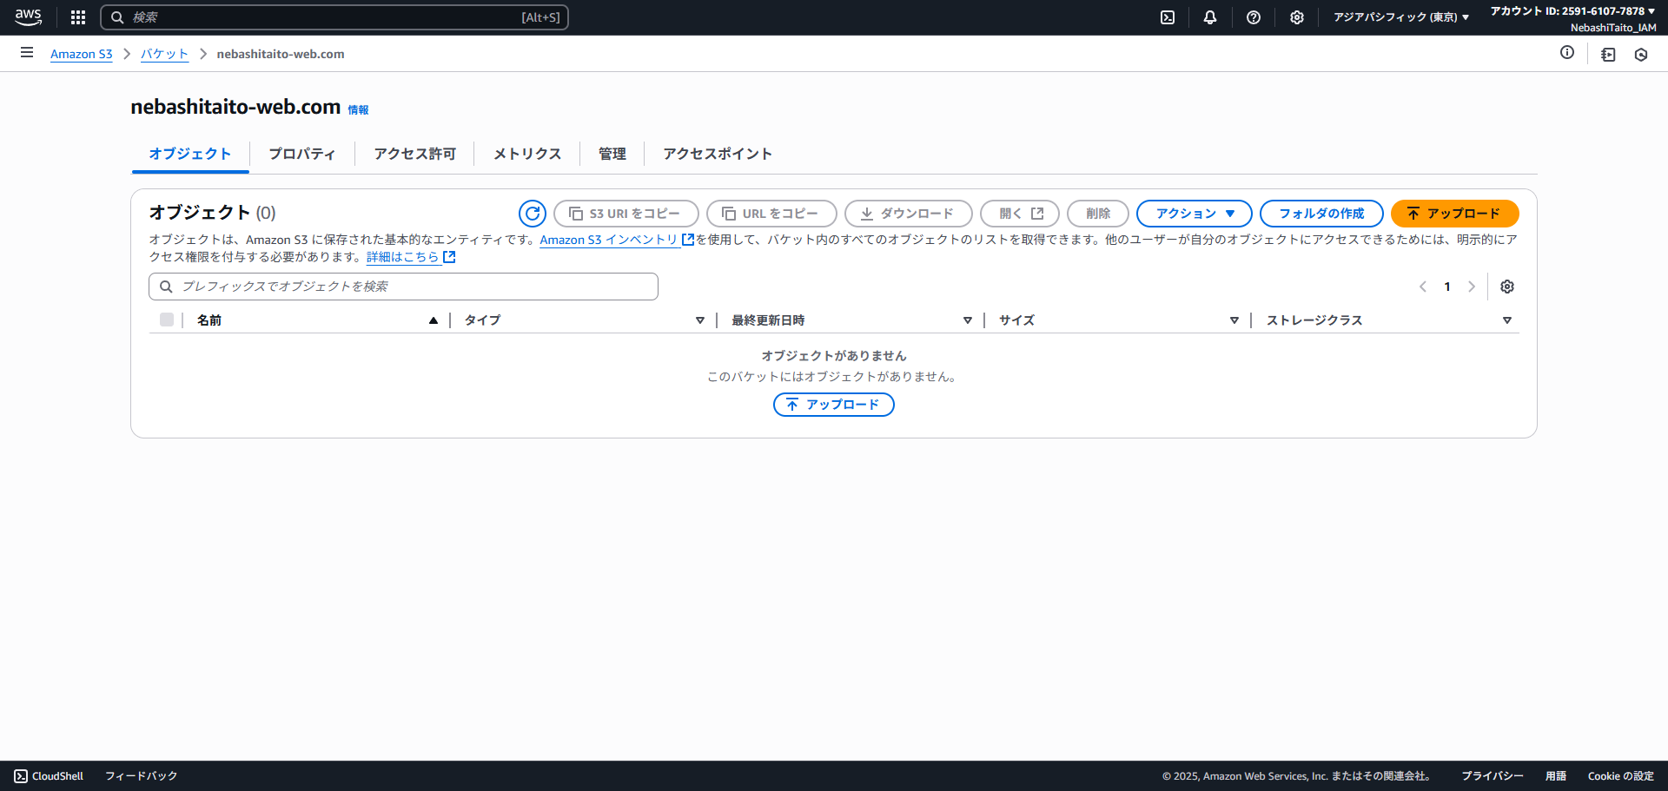Open the account ID dropdown

tap(1573, 11)
